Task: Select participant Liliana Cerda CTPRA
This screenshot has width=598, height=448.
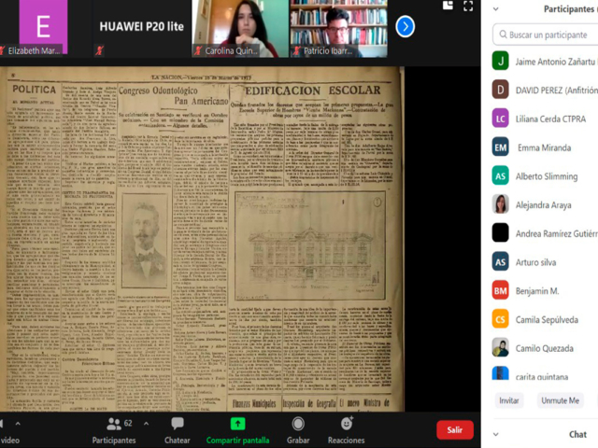Action: (x=545, y=119)
